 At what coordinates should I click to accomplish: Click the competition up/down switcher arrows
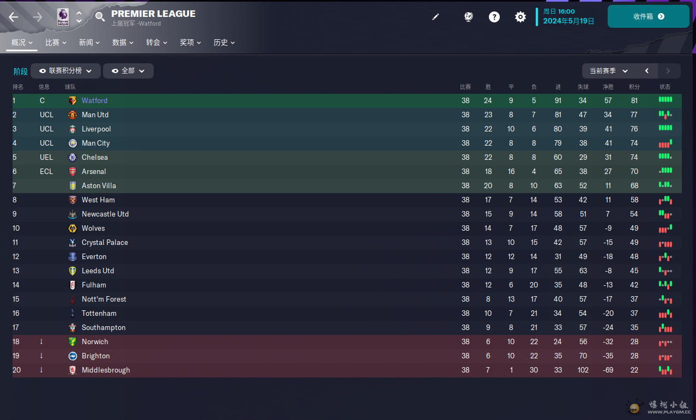point(79,17)
